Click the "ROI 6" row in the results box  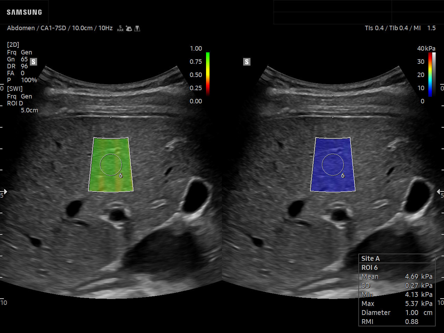(x=397, y=267)
